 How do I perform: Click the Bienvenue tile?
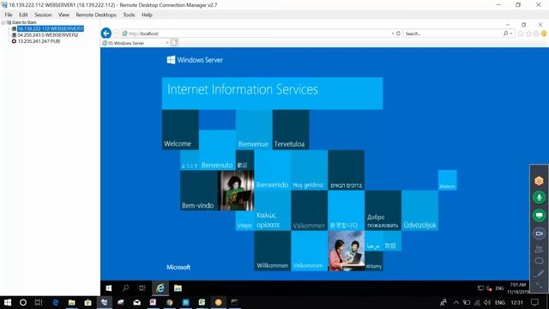pyautogui.click(x=254, y=130)
